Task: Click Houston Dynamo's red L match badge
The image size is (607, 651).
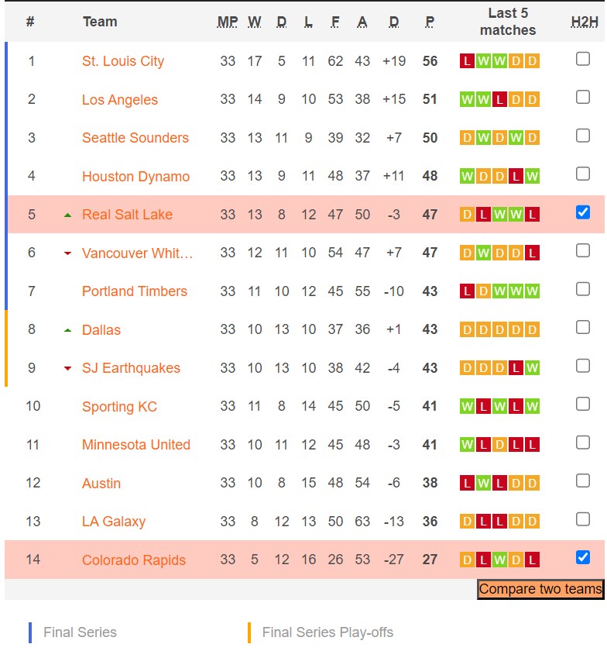Action: coord(516,177)
